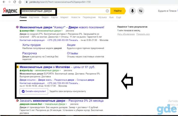Go back using the browser back arrow

[4, 2]
